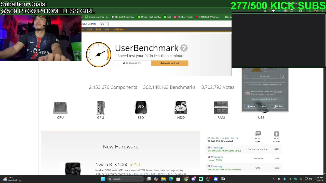This screenshot has height=183, width=326.
Task: Click Dark Reader Mobile button
Action: pos(278,106)
